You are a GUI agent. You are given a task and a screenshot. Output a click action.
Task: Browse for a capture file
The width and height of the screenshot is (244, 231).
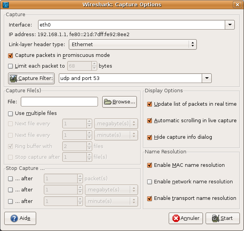120,102
